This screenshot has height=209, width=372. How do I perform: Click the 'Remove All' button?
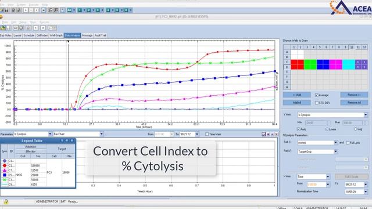pos(354,103)
